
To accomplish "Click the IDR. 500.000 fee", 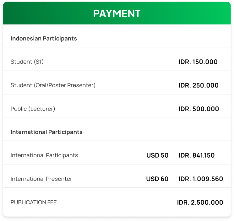I will pyautogui.click(x=199, y=109).
